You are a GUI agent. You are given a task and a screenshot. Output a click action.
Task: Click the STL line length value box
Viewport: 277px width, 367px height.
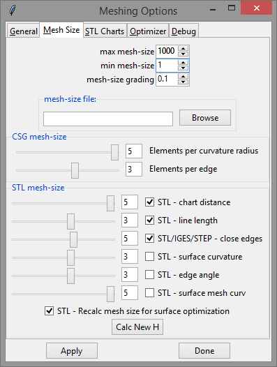pos(130,220)
